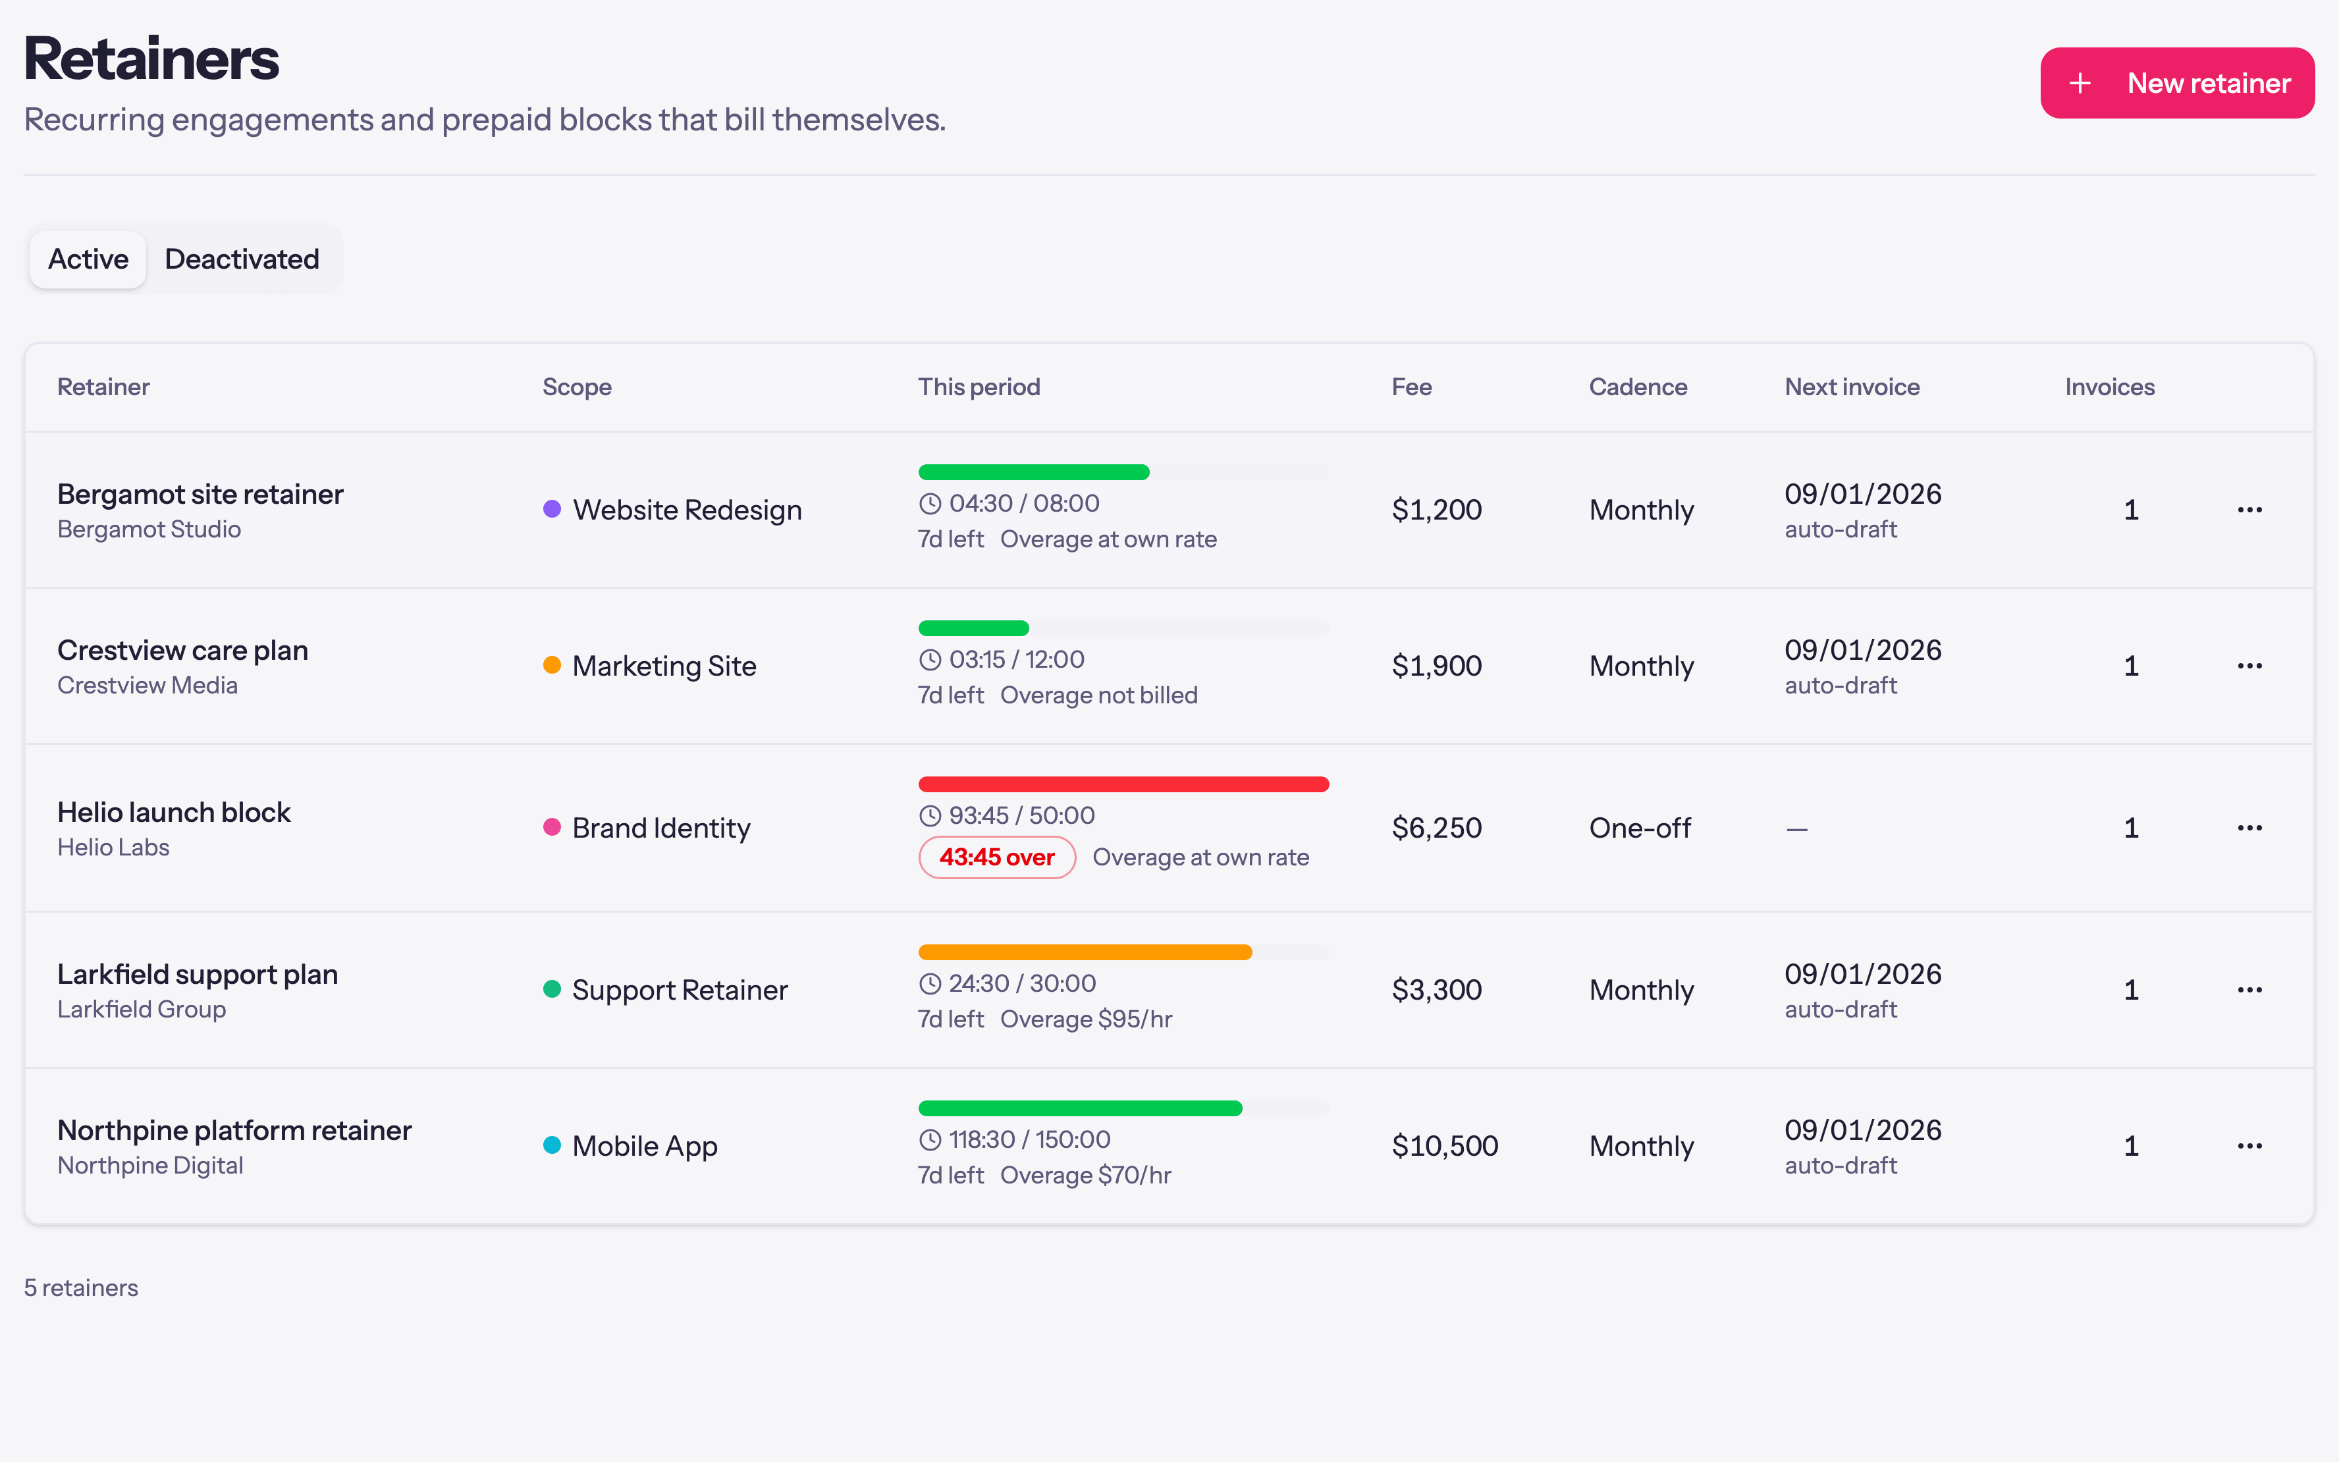The height and width of the screenshot is (1462, 2339).
Task: Open the Northpine platform retainer row's more-options menu
Action: coord(2249,1146)
